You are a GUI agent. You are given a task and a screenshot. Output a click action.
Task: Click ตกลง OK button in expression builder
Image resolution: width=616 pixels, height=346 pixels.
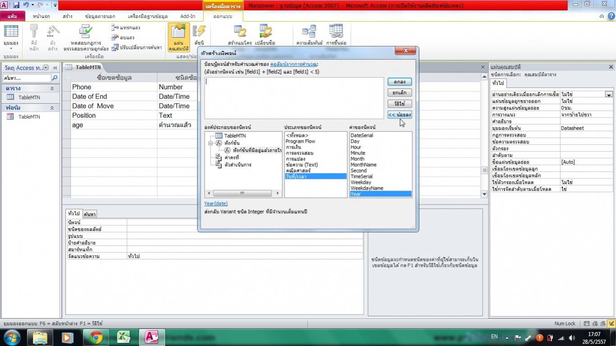pos(400,82)
